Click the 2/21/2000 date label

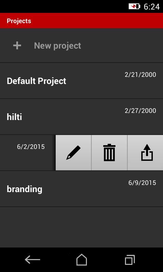[x=140, y=75]
